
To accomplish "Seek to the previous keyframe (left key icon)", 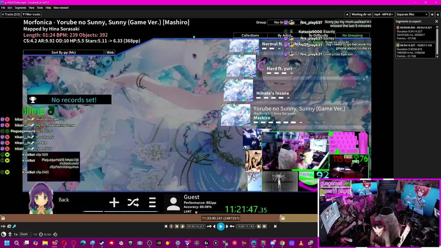I will click(x=209, y=226).
